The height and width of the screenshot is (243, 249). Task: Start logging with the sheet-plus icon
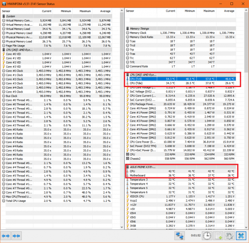tap(218, 236)
